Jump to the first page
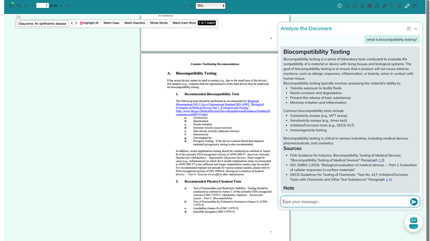This screenshot has width=430, height=241. point(26,6)
